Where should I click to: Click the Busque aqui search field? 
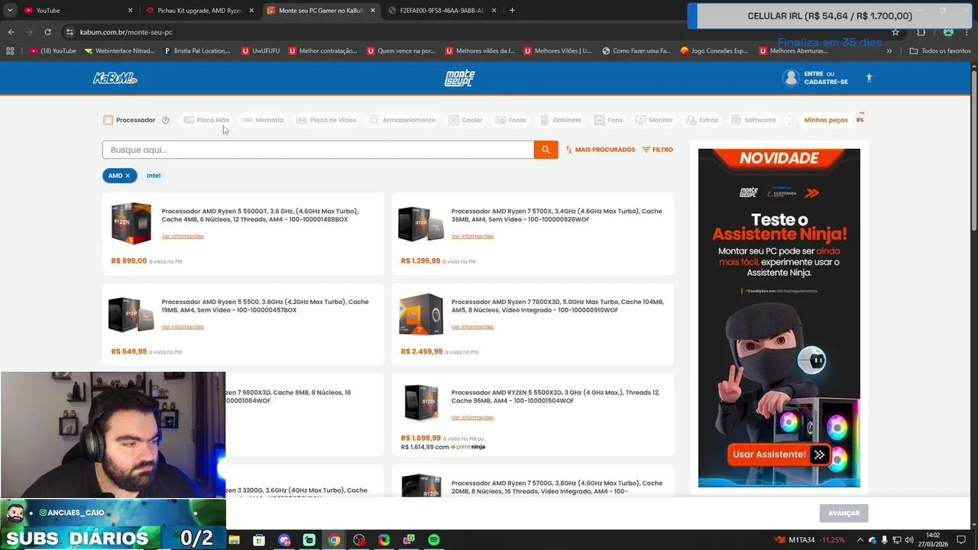[318, 150]
